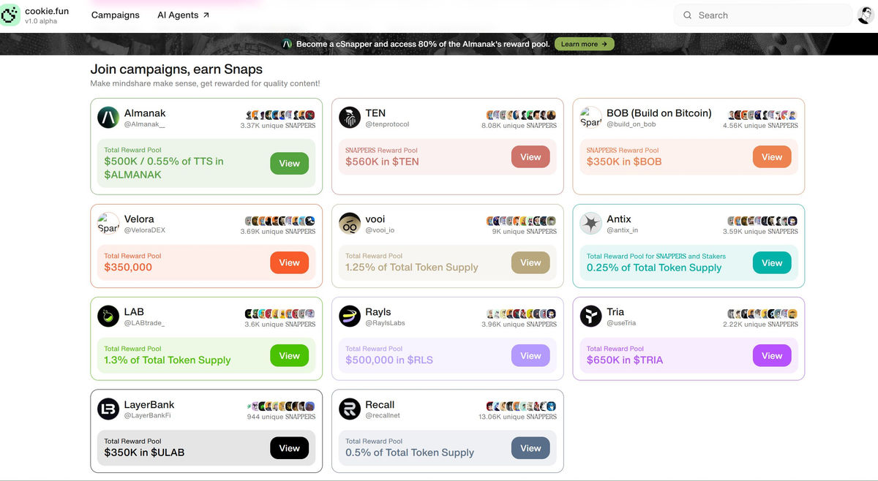Click the Tria campaign logo
The image size is (878, 481).
(591, 317)
